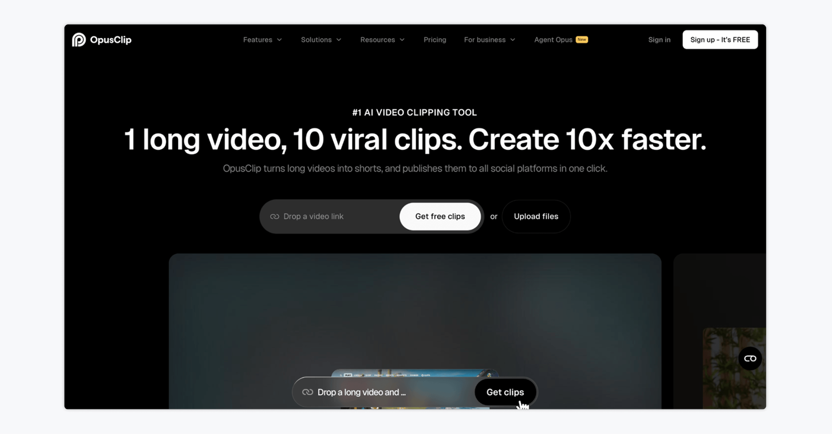Expand the Features dropdown chevron
The image size is (832, 434).
point(279,40)
